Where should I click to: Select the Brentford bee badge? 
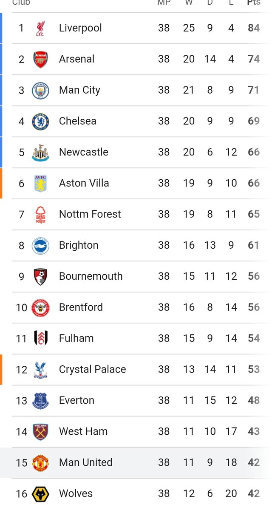tap(40, 307)
